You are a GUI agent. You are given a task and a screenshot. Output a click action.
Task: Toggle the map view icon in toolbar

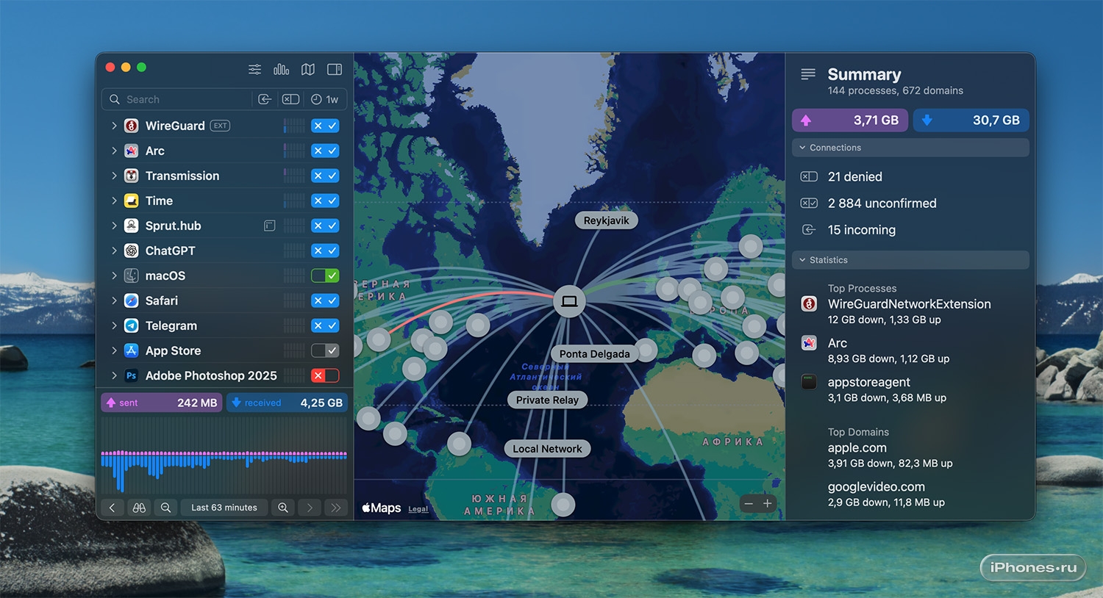pos(308,69)
